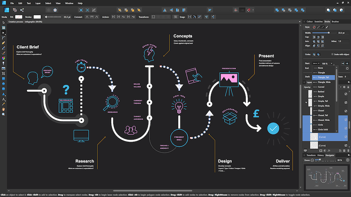Viewport: 351px width, 197px height.
Task: Open the Layer menu
Action: point(38,3)
